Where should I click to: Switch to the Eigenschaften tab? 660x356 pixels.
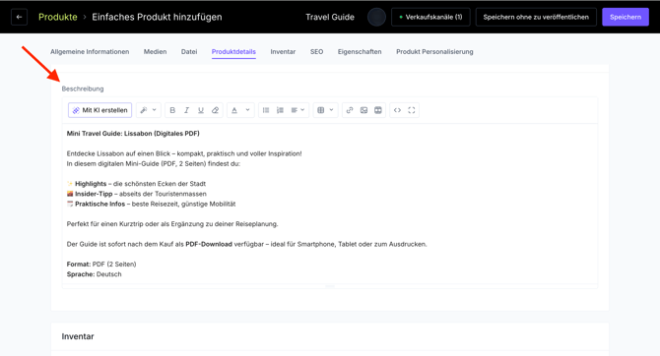tap(360, 52)
